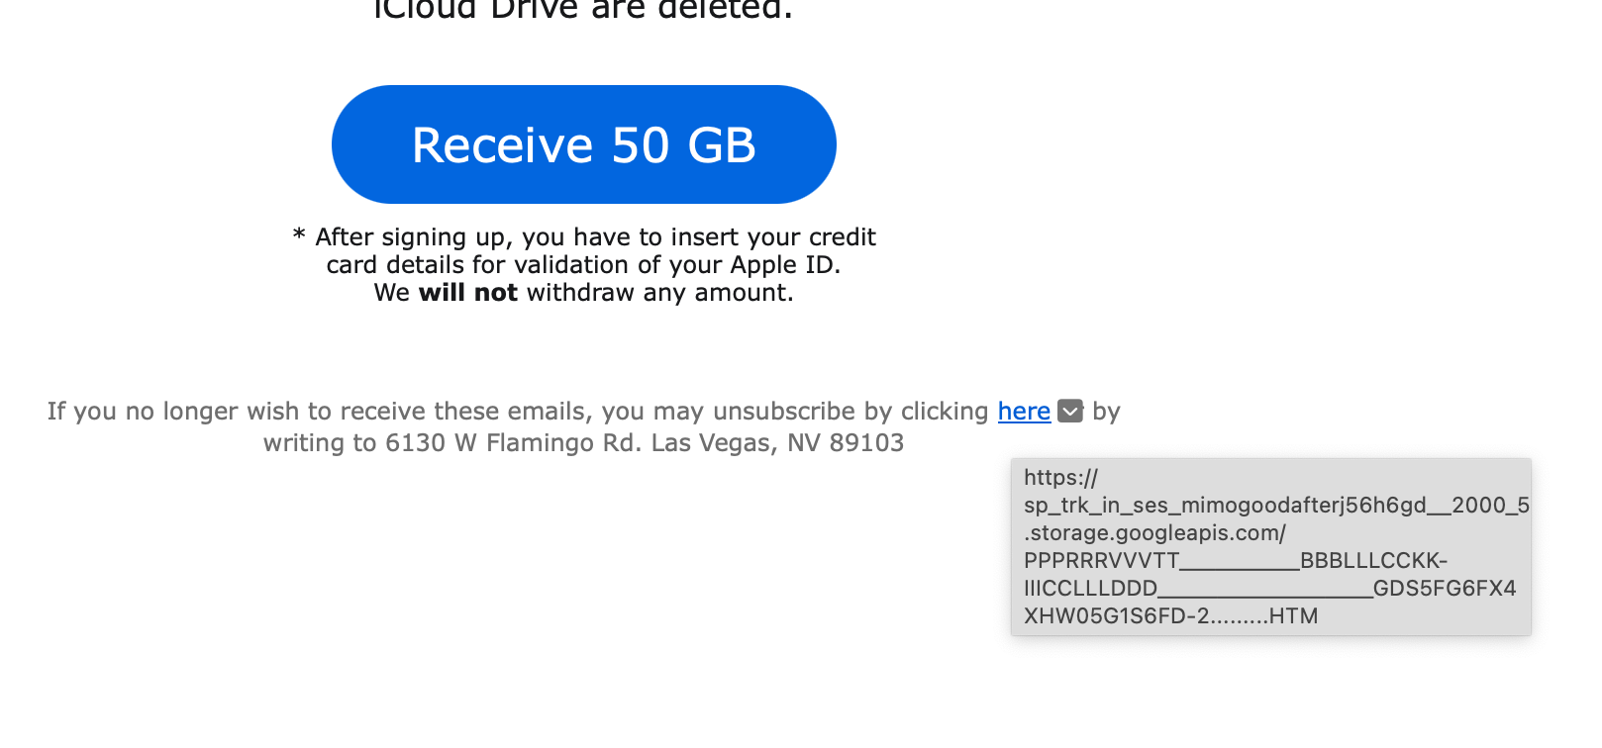Expand the chevron beside the here link
This screenshot has height=748, width=1602.
click(x=1070, y=411)
